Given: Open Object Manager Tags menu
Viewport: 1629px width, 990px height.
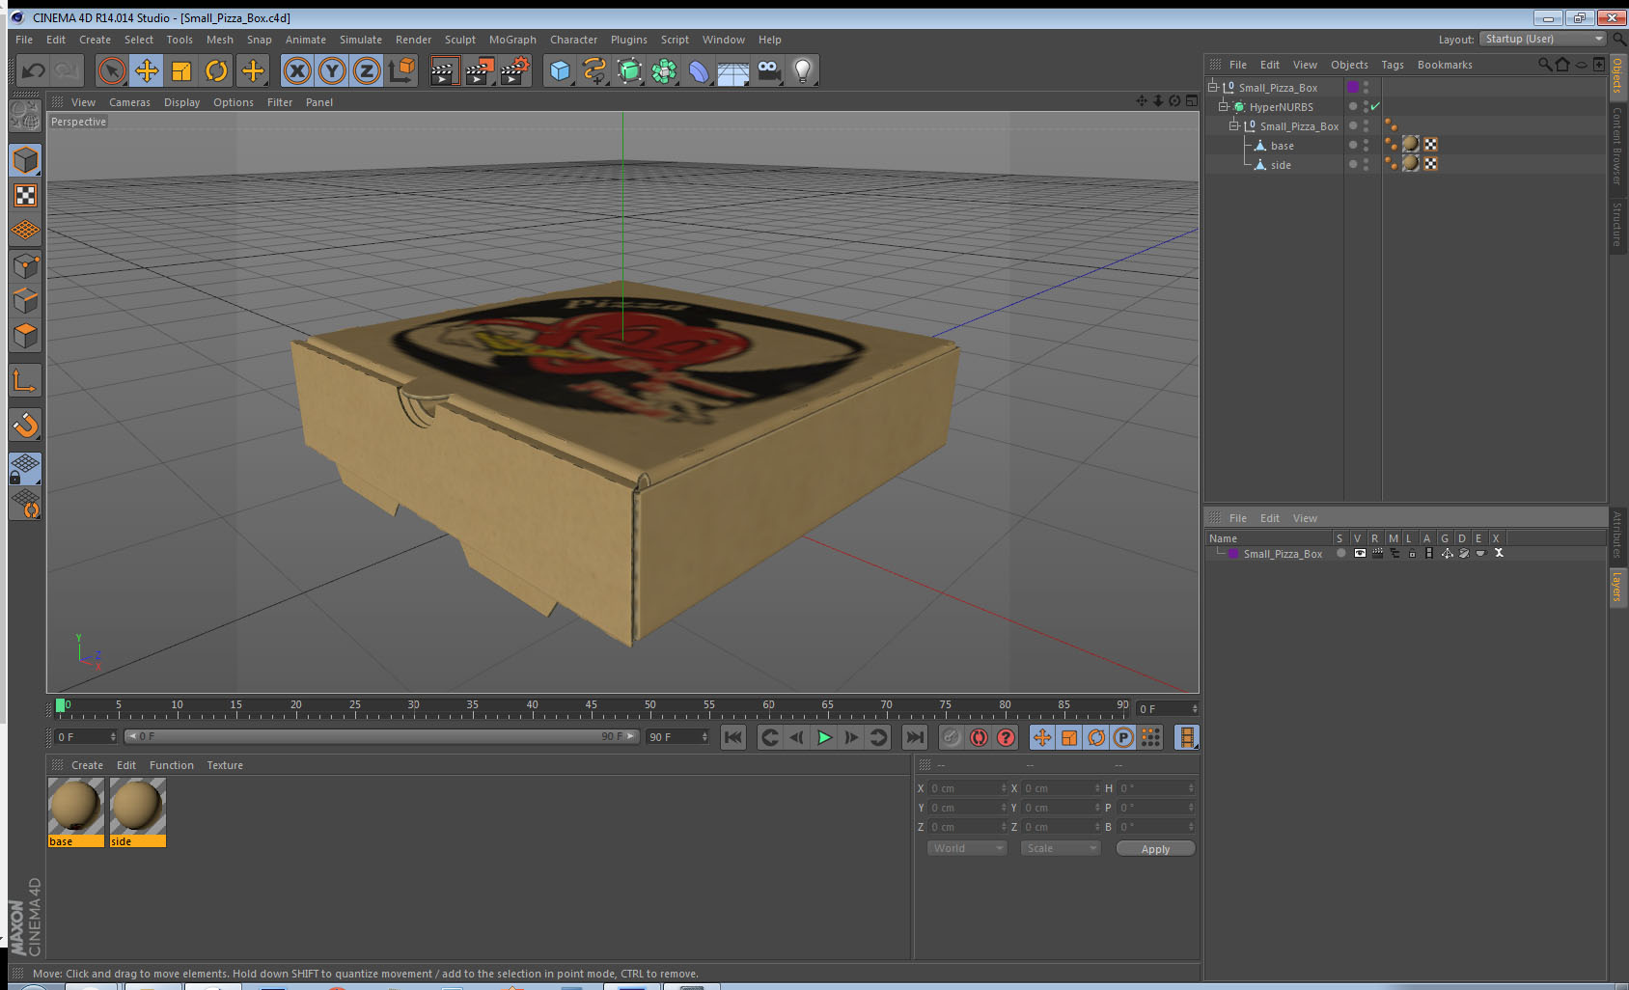Looking at the screenshot, I should click(x=1392, y=65).
